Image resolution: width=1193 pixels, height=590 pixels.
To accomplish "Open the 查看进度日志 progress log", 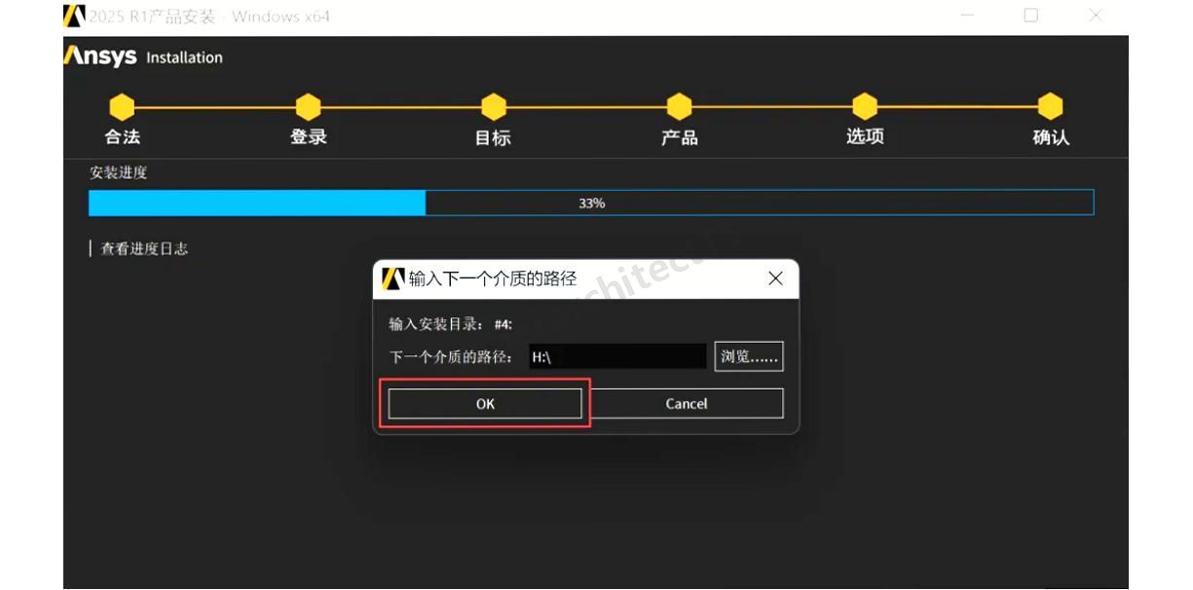I will pos(144,248).
